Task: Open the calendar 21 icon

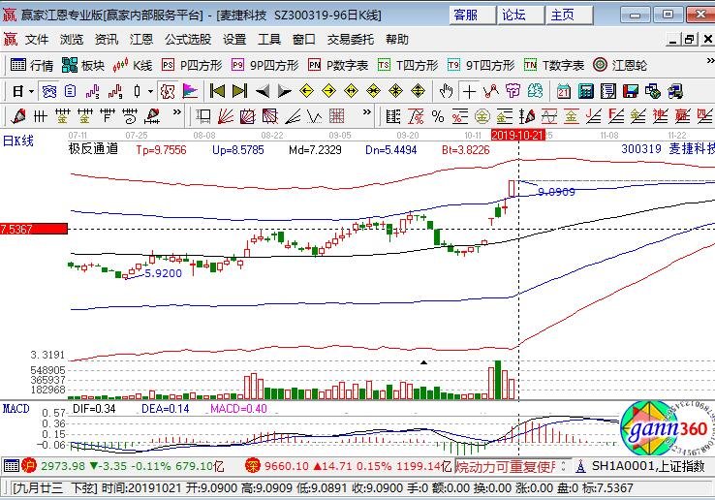Action: coord(564,92)
